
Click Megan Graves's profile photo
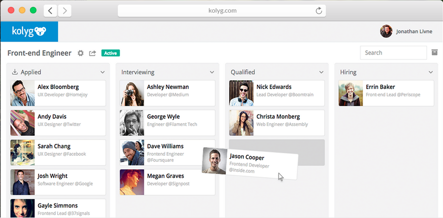tap(132, 182)
